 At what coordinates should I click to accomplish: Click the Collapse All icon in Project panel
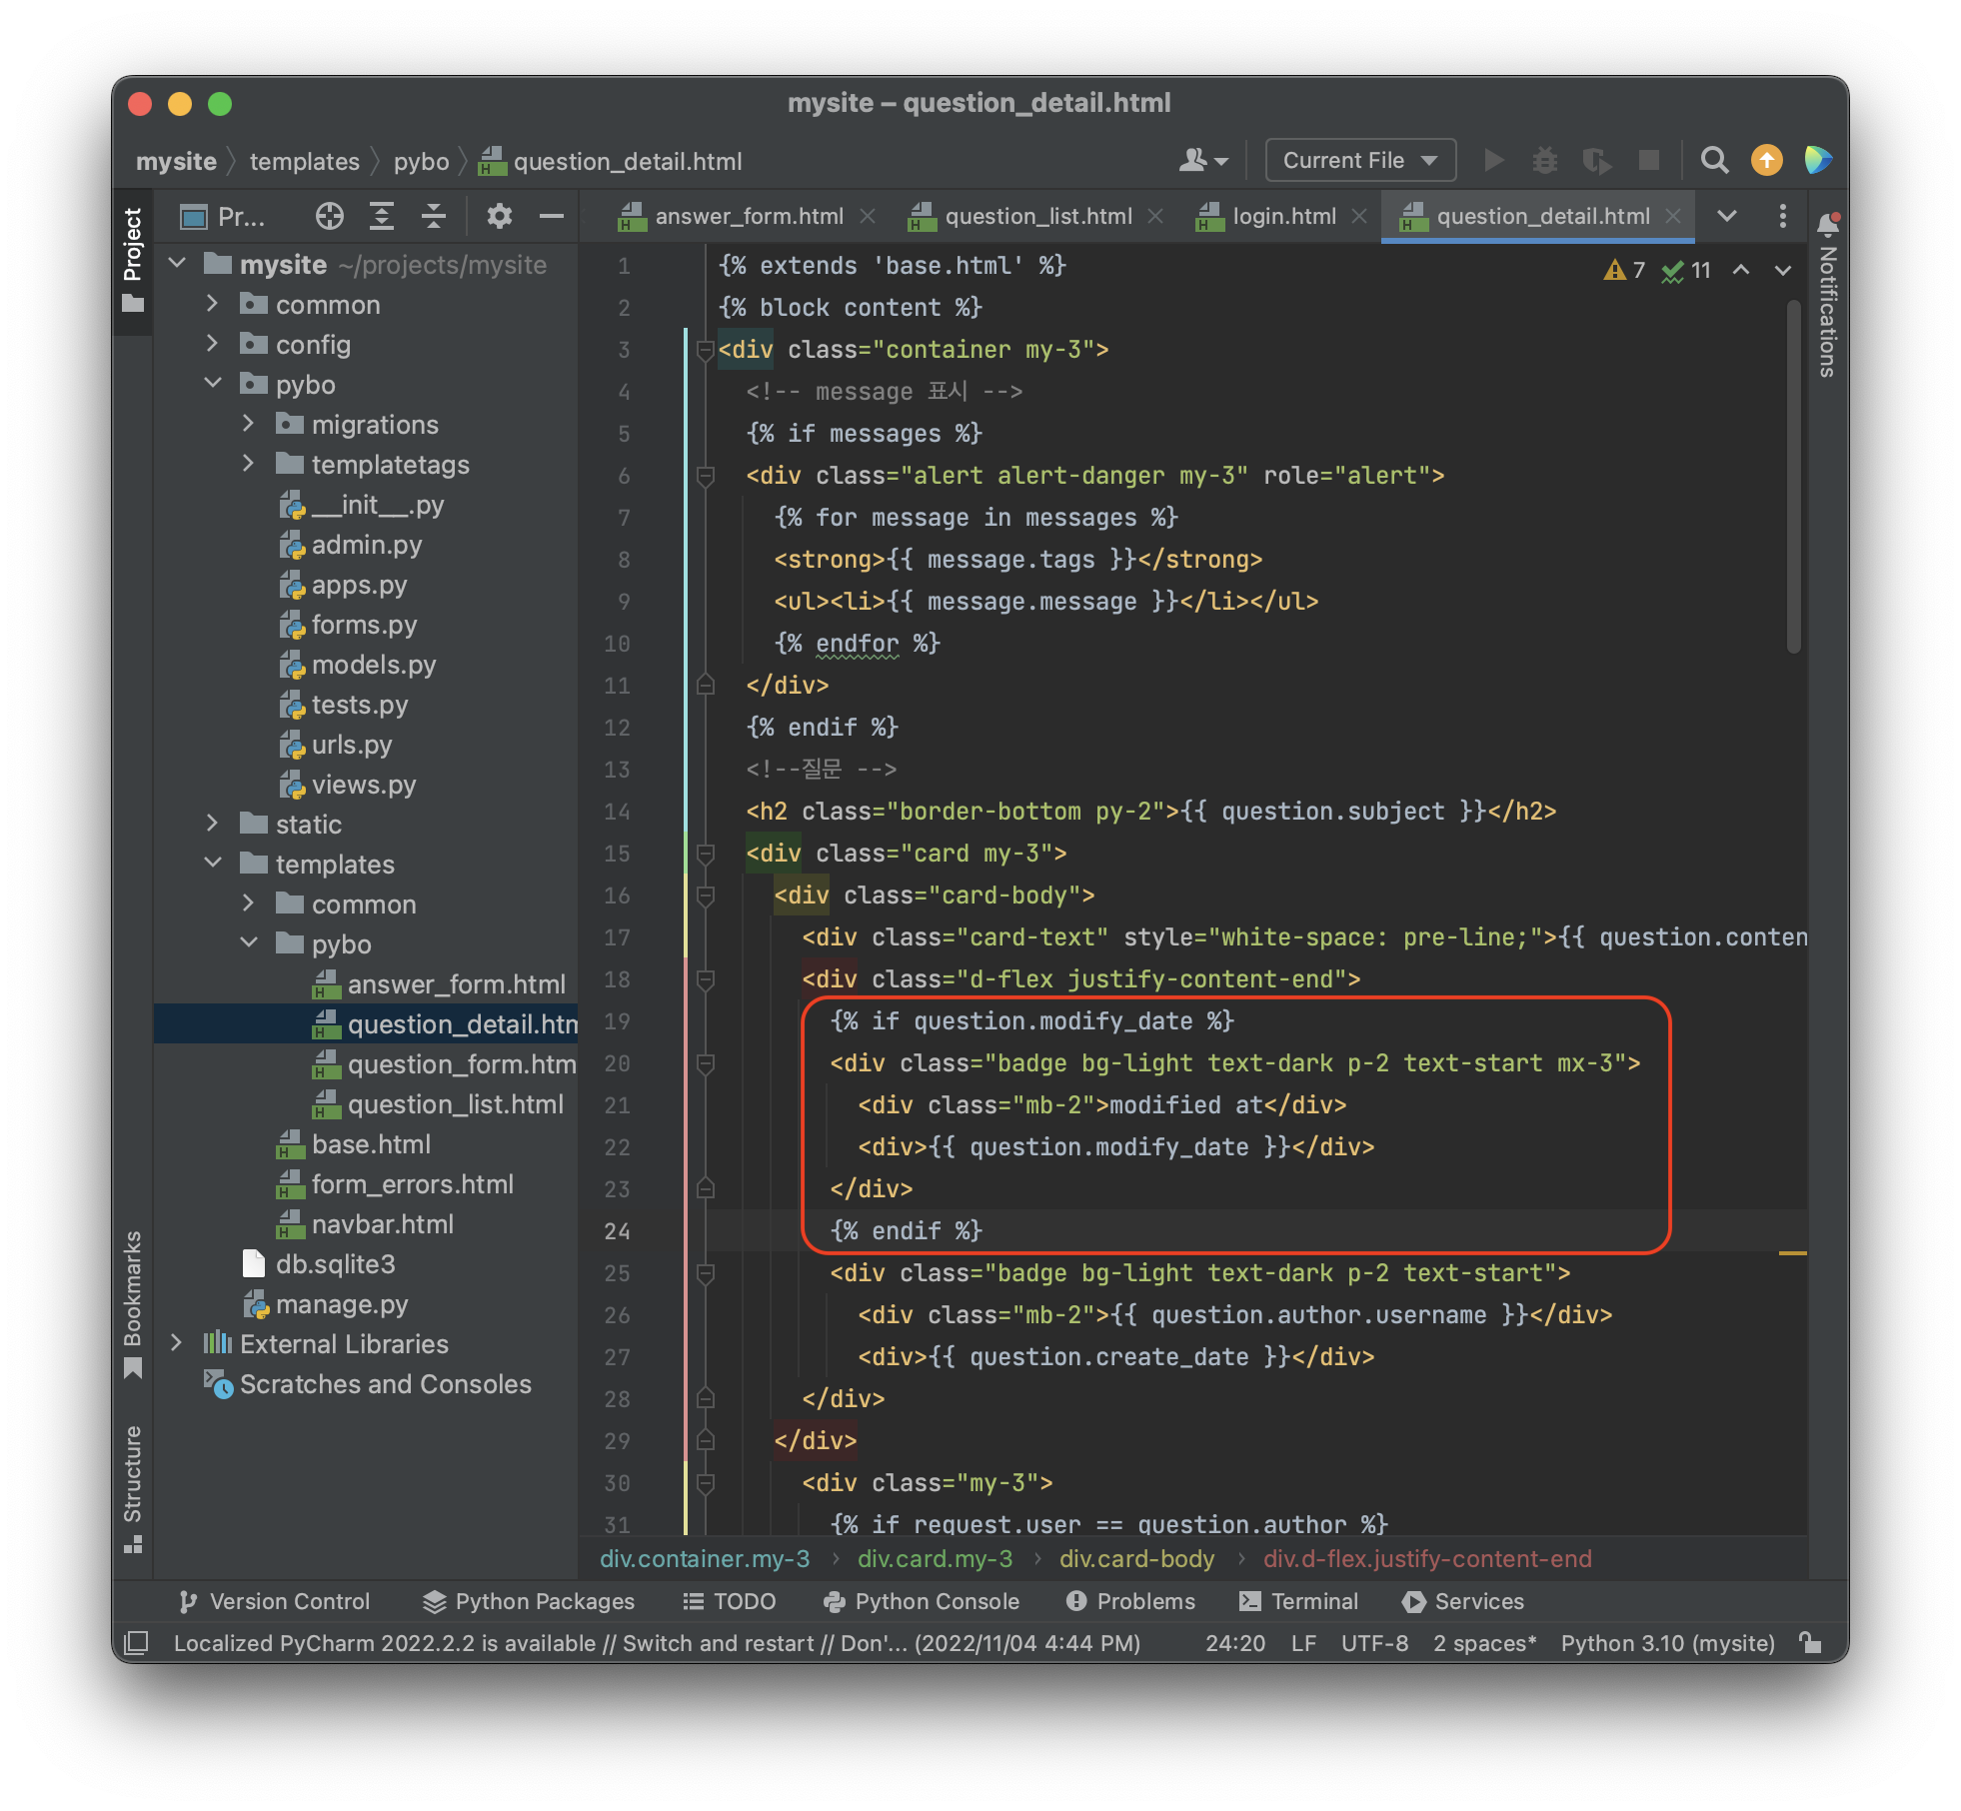click(x=433, y=216)
